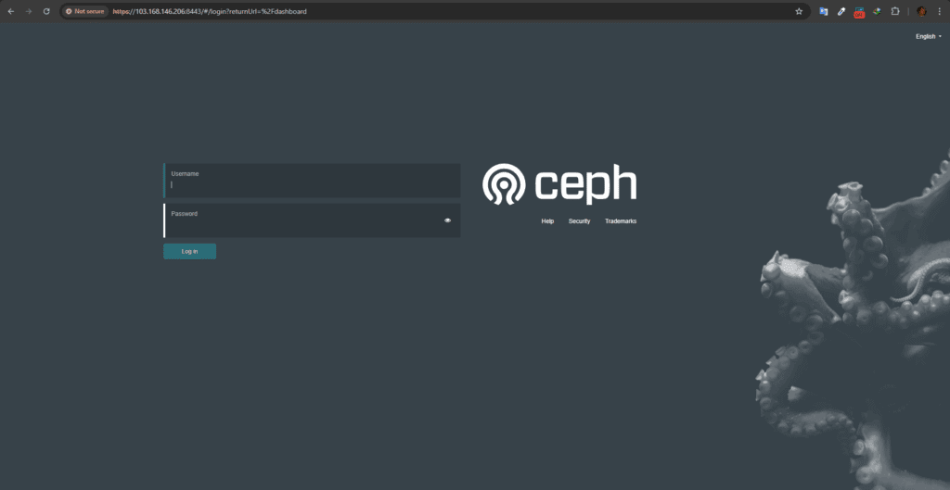The image size is (950, 490).
Task: Click the Log in button
Action: point(189,252)
